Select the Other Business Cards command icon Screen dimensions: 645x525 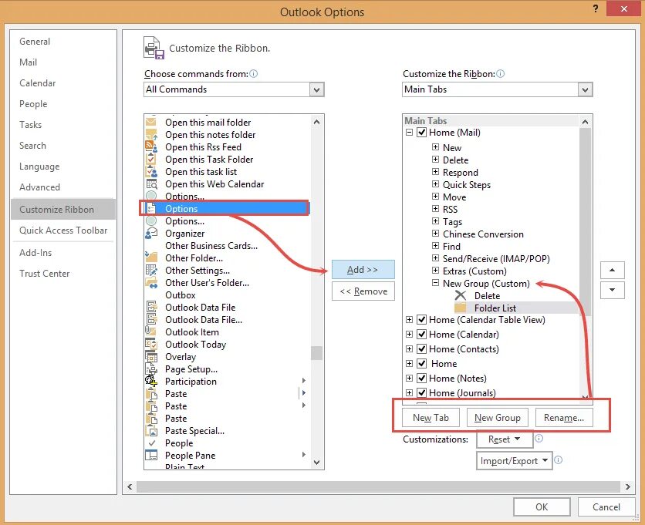pos(151,246)
